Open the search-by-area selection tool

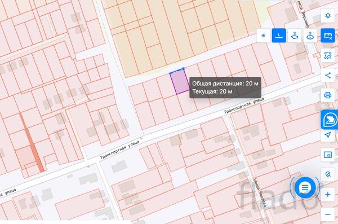click(x=328, y=55)
